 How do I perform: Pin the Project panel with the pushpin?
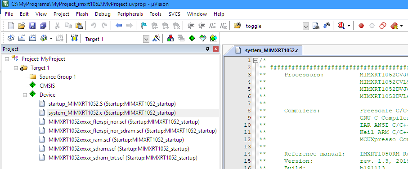point(208,49)
